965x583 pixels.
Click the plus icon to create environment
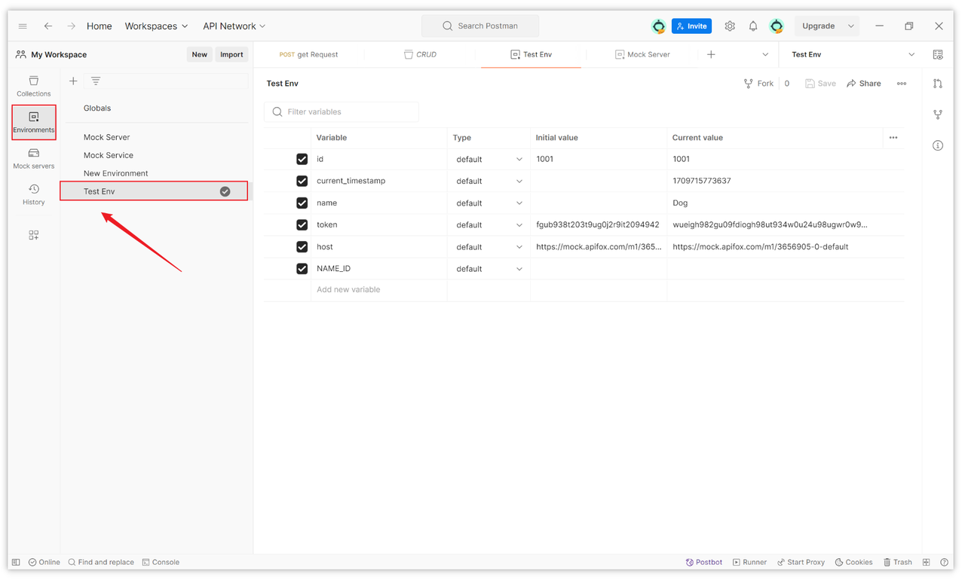point(73,81)
